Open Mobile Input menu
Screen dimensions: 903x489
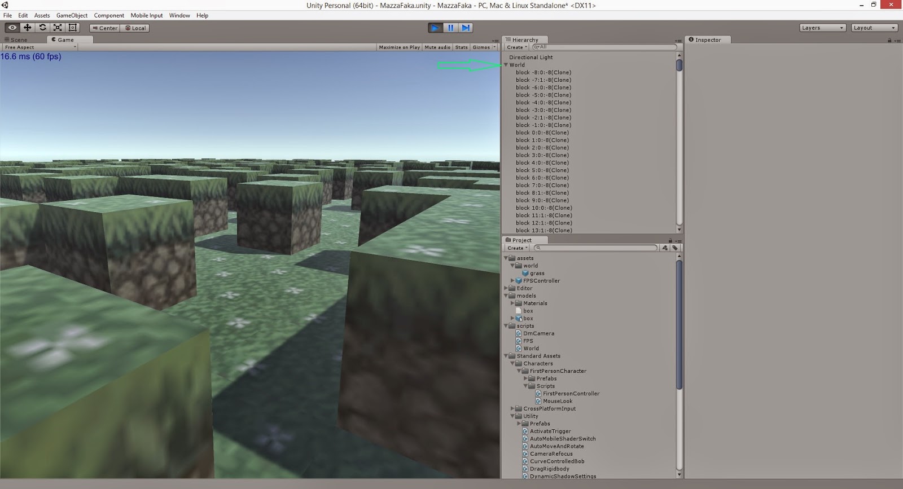[x=147, y=15]
